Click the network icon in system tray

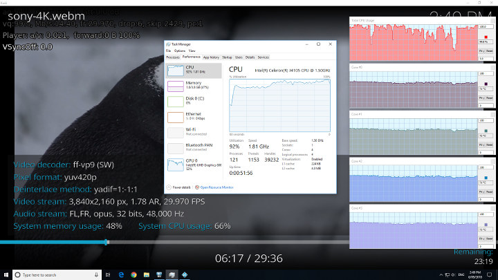[448, 275]
